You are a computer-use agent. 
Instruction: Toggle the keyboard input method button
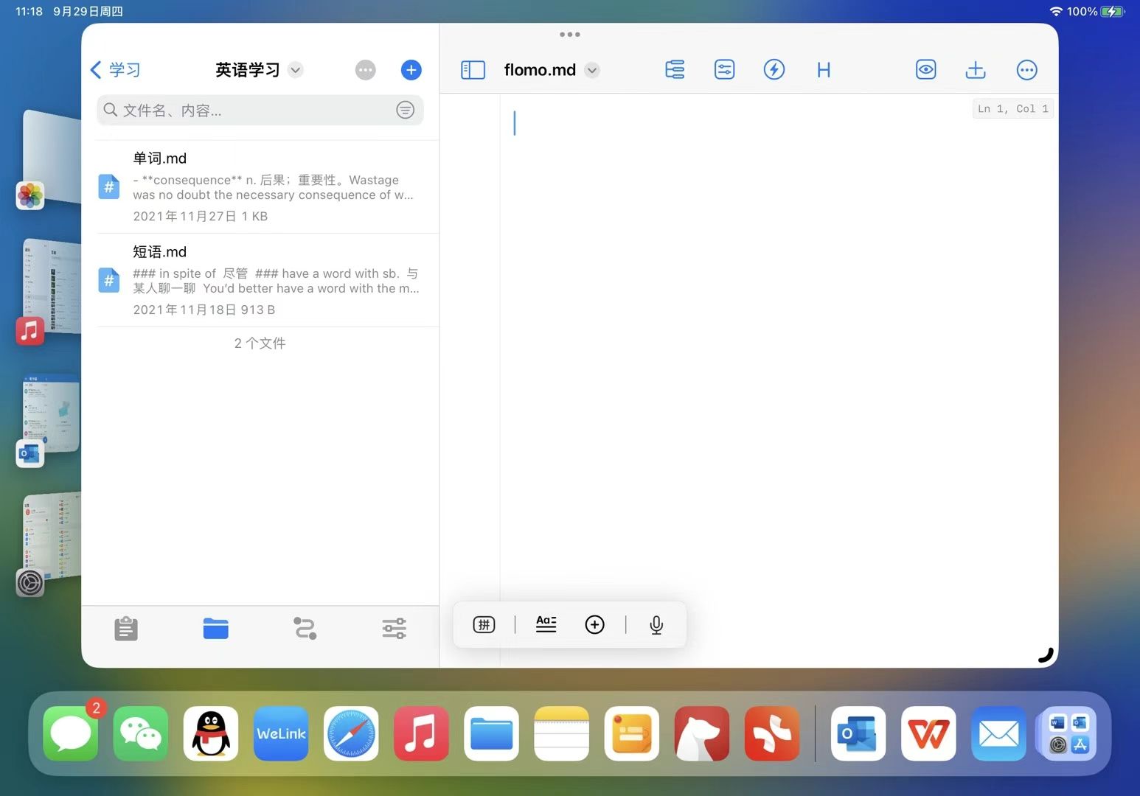coord(484,625)
